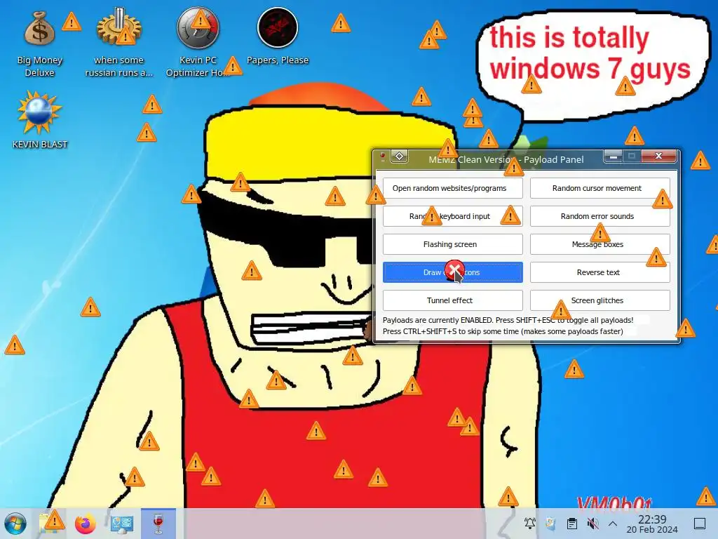Screen dimensions: 718x539
Task: Toggle the Tunnel effect payload
Action: coord(452,300)
